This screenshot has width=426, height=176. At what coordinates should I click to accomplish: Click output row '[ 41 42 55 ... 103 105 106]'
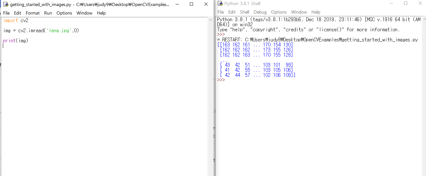256,70
